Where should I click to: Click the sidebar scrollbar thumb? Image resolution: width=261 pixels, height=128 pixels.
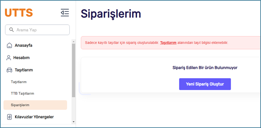74,70
